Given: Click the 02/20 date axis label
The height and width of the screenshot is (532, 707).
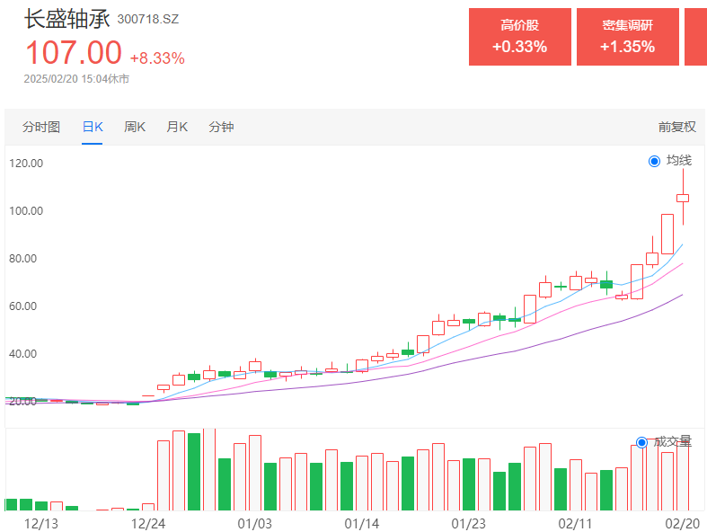Looking at the screenshot, I should [683, 523].
